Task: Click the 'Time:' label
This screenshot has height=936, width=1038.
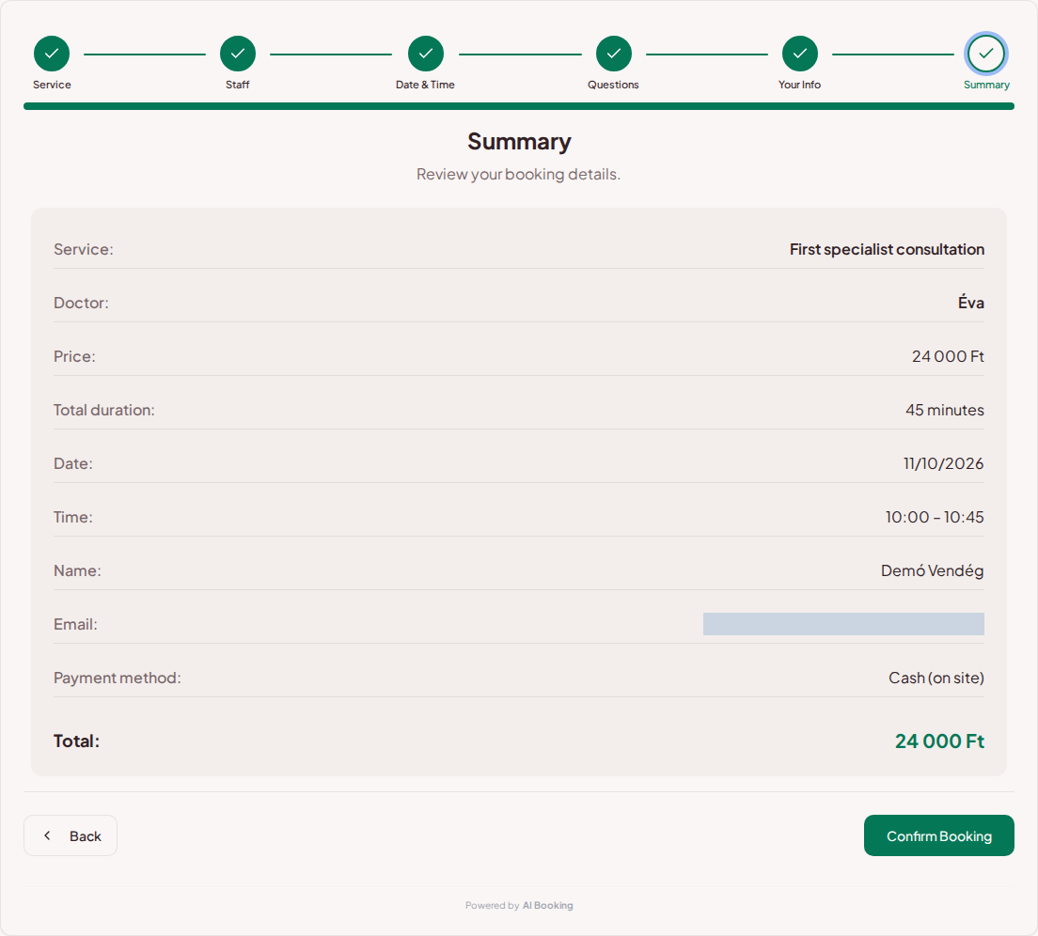Action: point(72,517)
